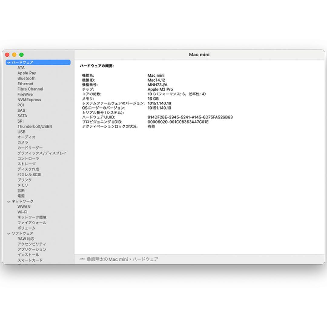Open the 電源 power information
Viewport: 327px width, 327px height.
click(x=21, y=196)
